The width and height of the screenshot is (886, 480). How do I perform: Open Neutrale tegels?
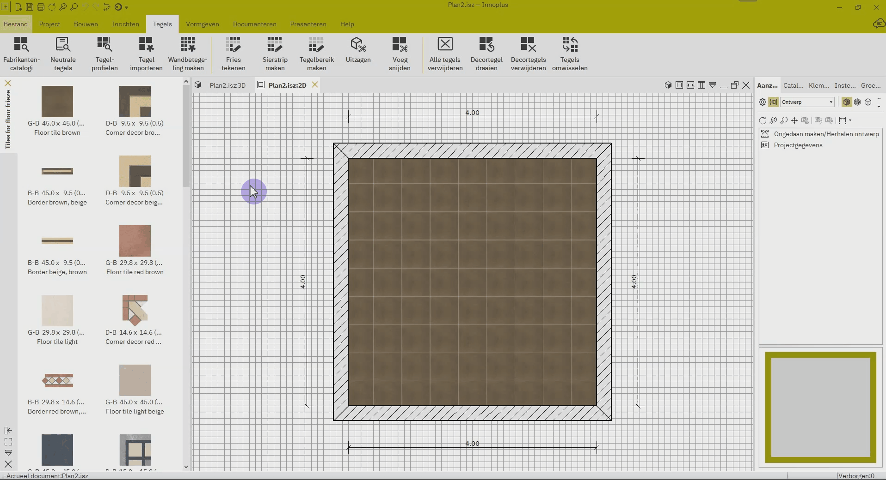(x=63, y=54)
